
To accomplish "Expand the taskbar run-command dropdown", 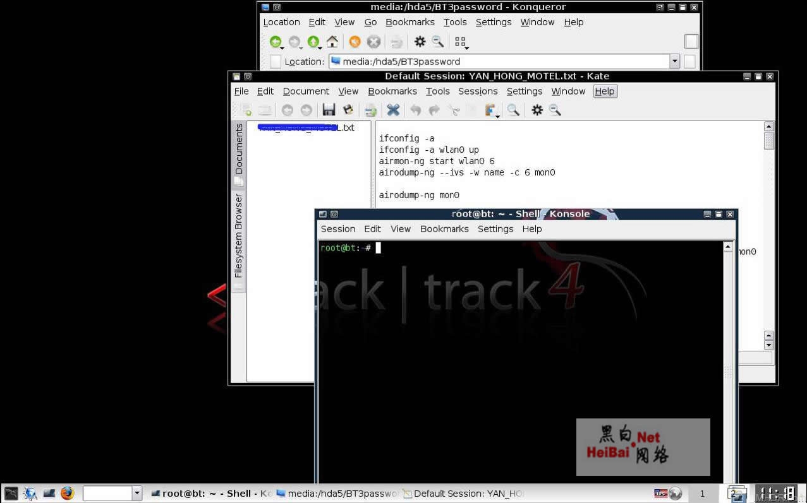I will tap(137, 494).
